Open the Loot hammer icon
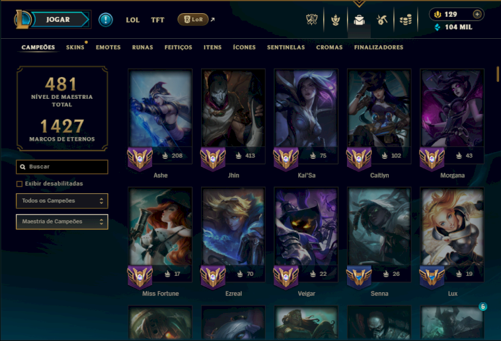Viewport: 501px width, 341px height. (382, 20)
